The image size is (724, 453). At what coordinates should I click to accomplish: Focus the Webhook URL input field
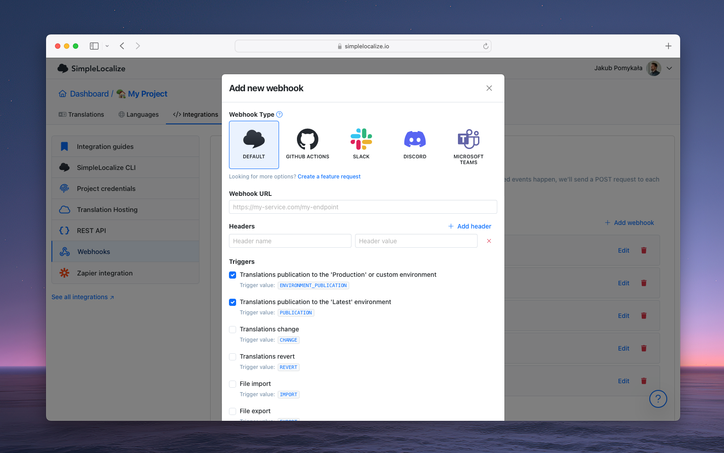pyautogui.click(x=363, y=207)
